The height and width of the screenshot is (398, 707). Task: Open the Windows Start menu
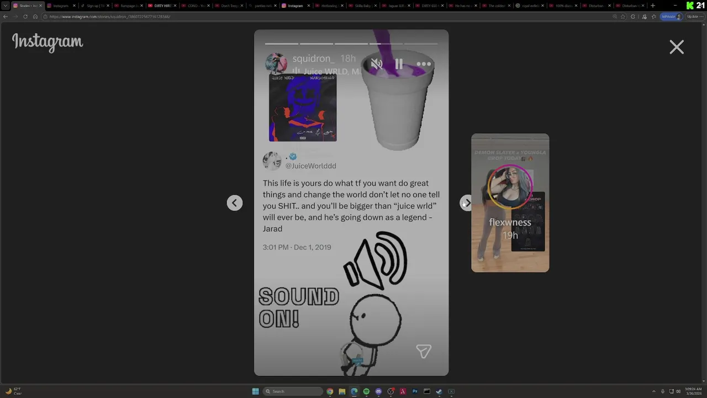pyautogui.click(x=255, y=391)
